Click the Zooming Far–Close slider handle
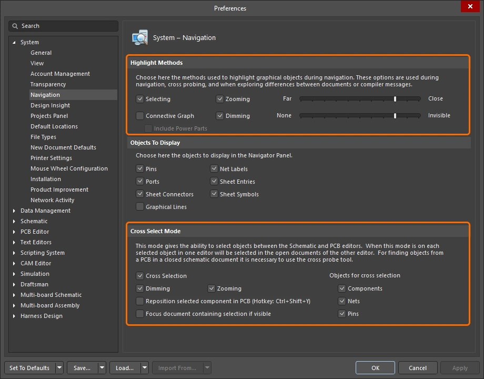Image resolution: width=484 pixels, height=379 pixels. [x=395, y=99]
